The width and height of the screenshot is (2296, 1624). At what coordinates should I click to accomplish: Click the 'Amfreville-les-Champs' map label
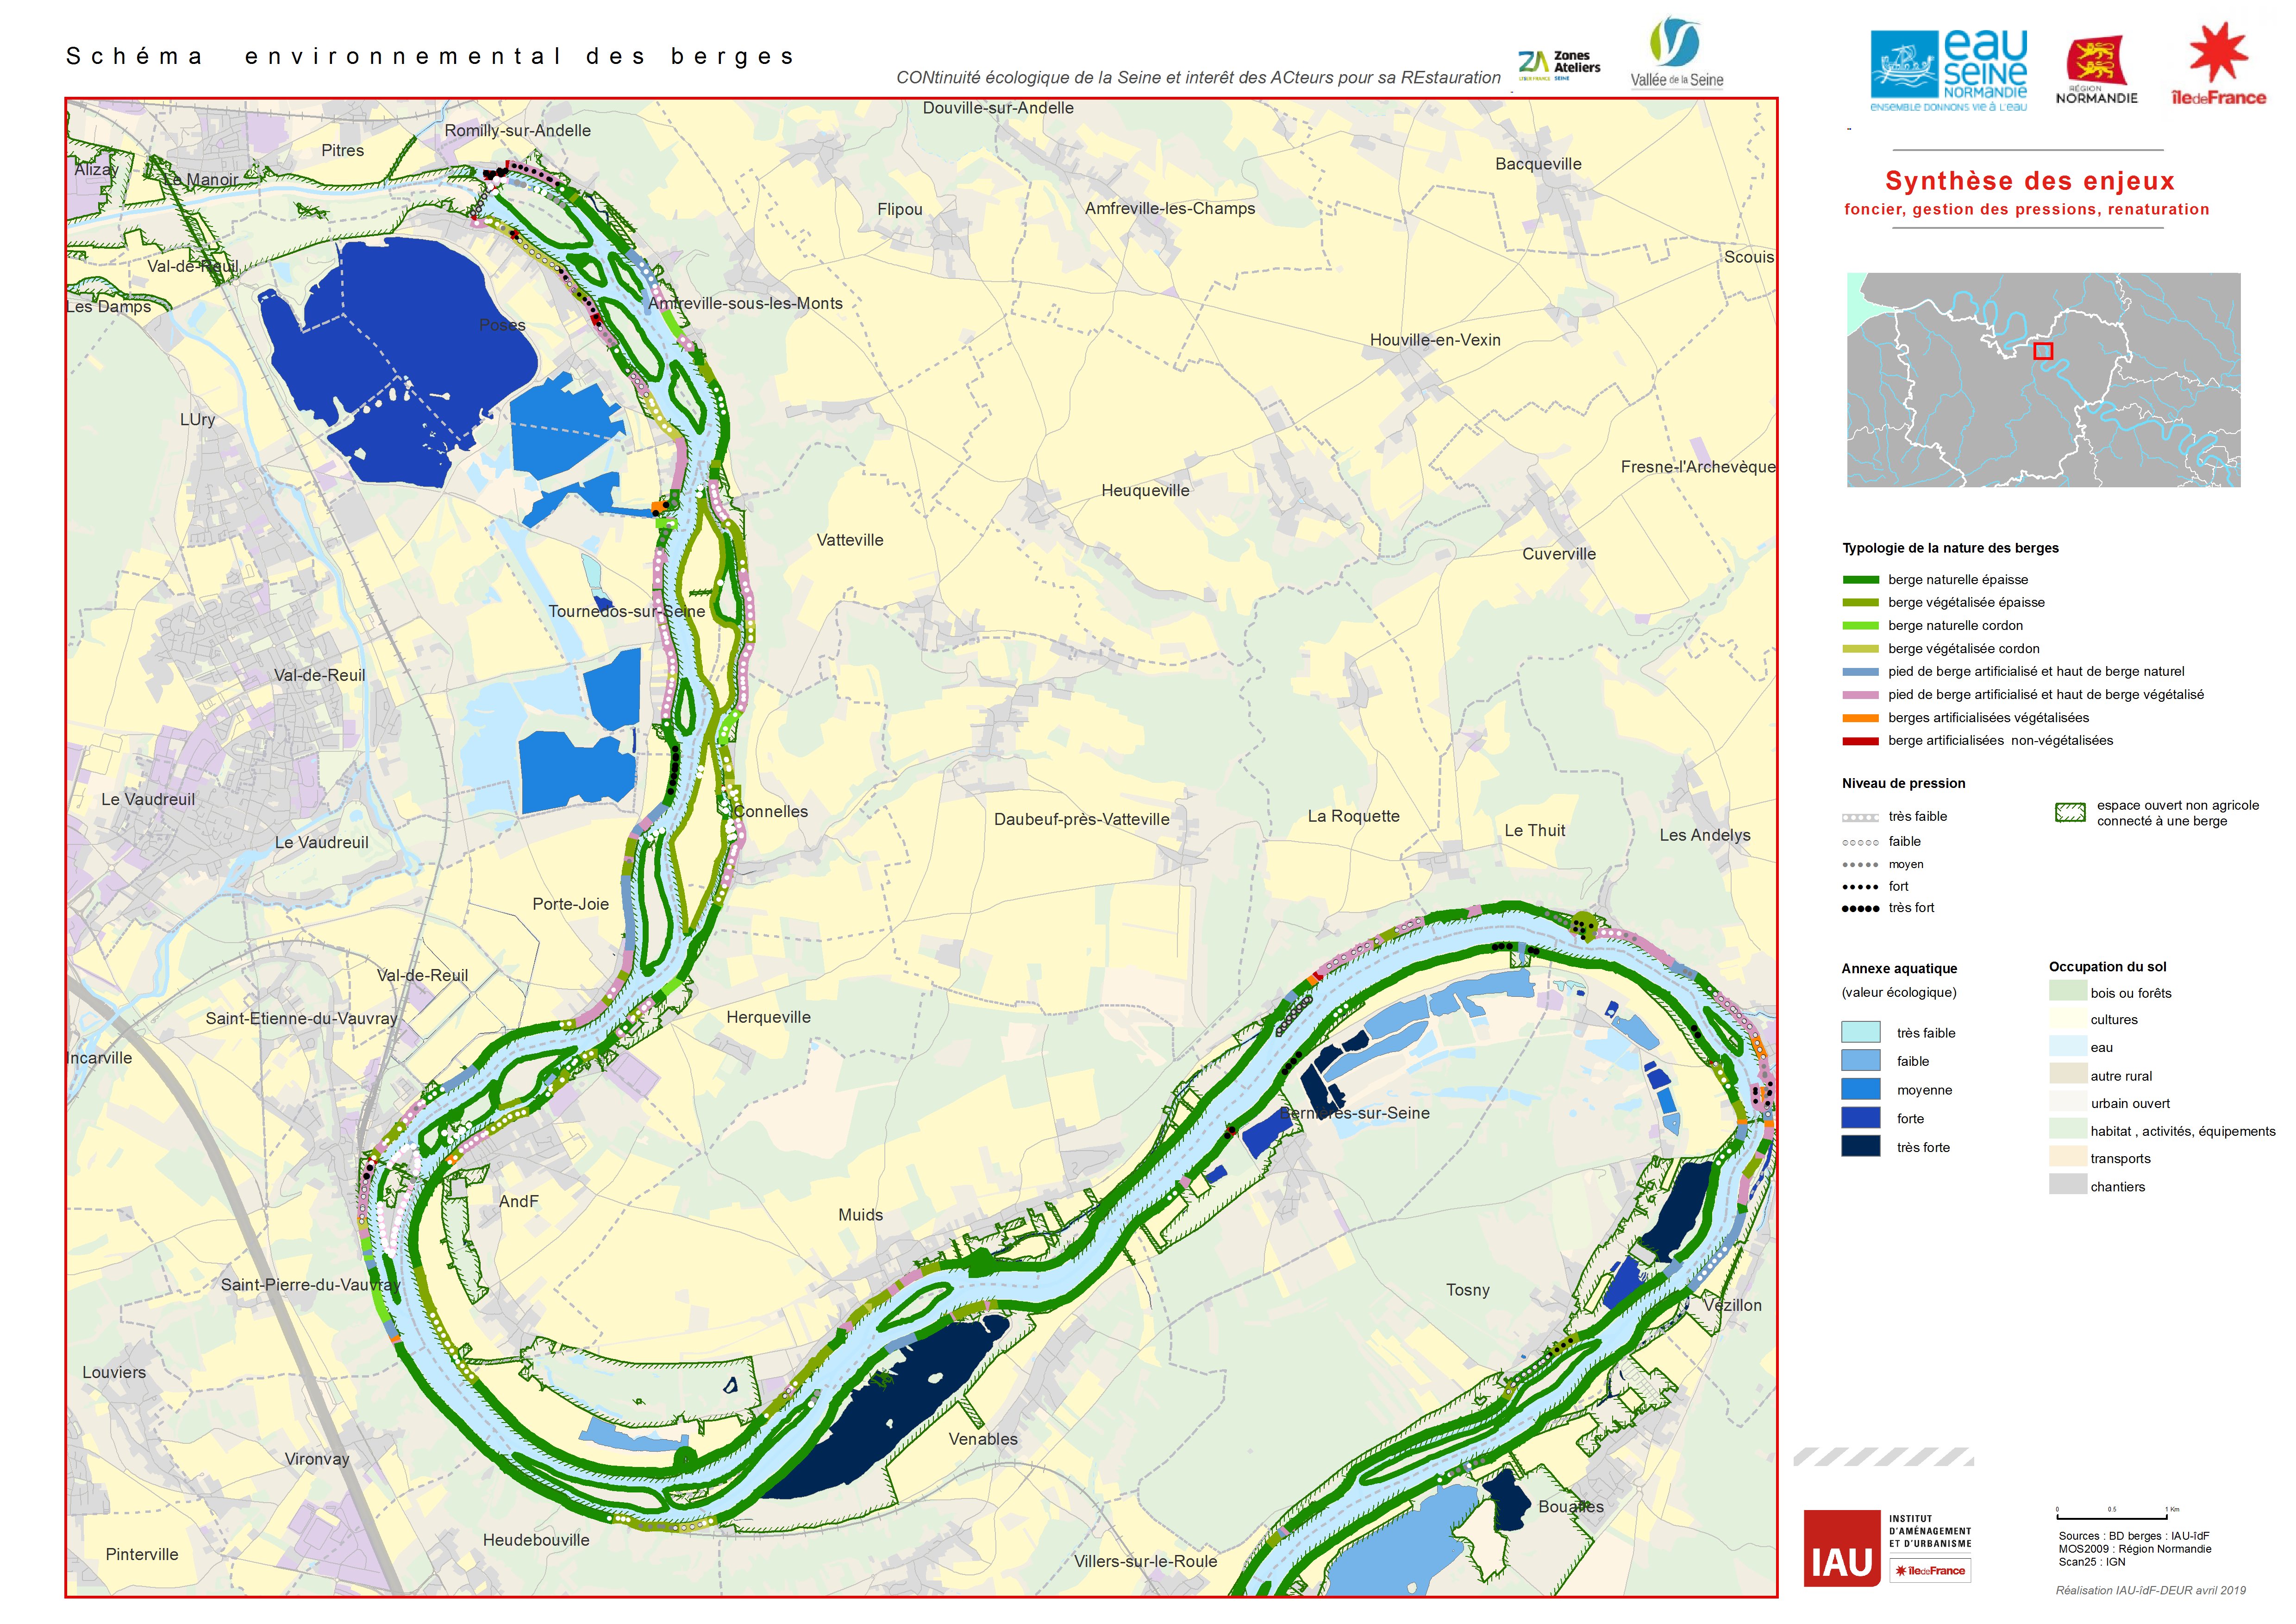click(1170, 208)
